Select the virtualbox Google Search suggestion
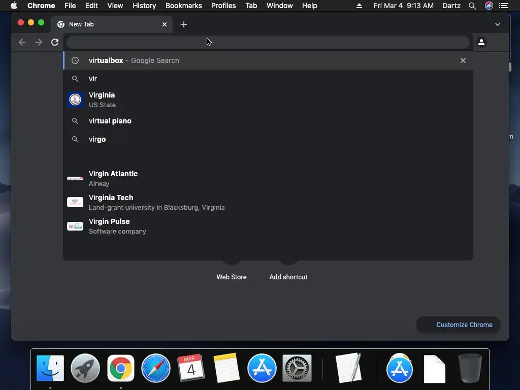The image size is (520, 390). click(268, 60)
